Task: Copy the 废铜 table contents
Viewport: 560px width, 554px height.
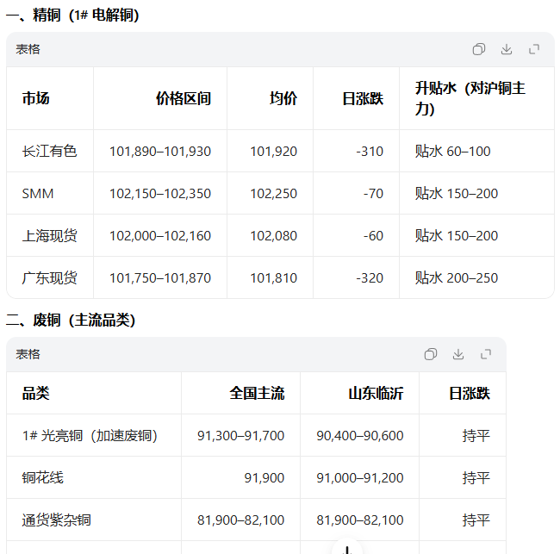Action: click(x=431, y=354)
